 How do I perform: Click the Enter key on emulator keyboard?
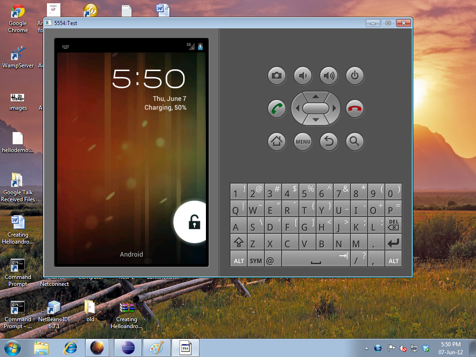coord(393,242)
